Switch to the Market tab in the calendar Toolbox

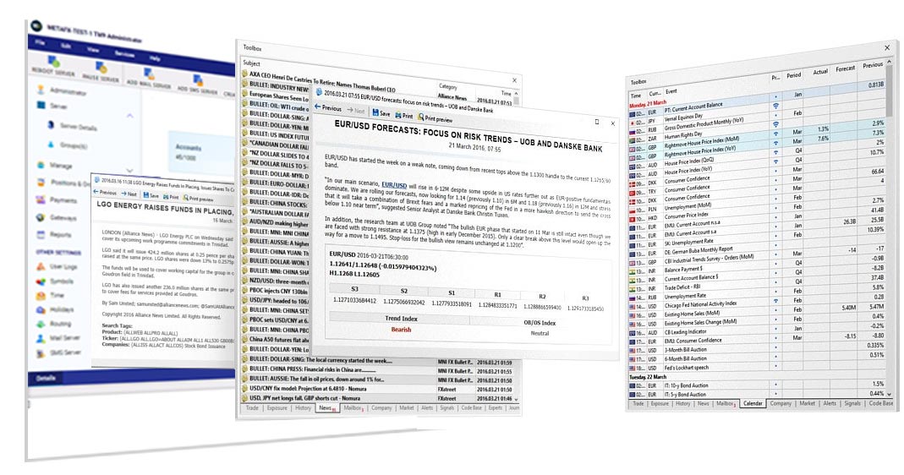point(807,403)
